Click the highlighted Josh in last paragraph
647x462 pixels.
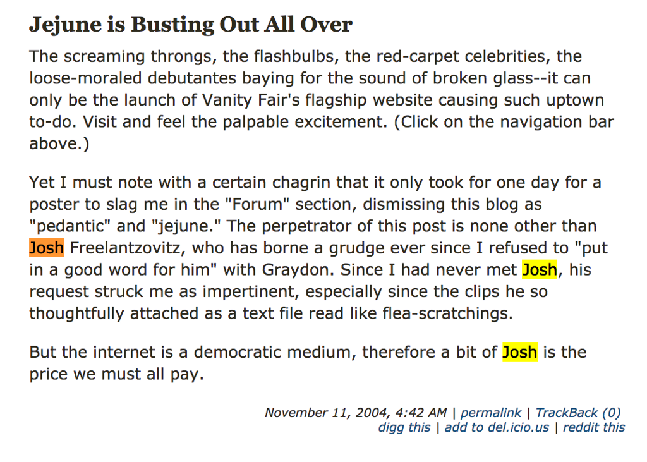(x=520, y=352)
